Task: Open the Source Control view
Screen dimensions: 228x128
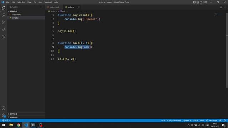Action: (4, 22)
